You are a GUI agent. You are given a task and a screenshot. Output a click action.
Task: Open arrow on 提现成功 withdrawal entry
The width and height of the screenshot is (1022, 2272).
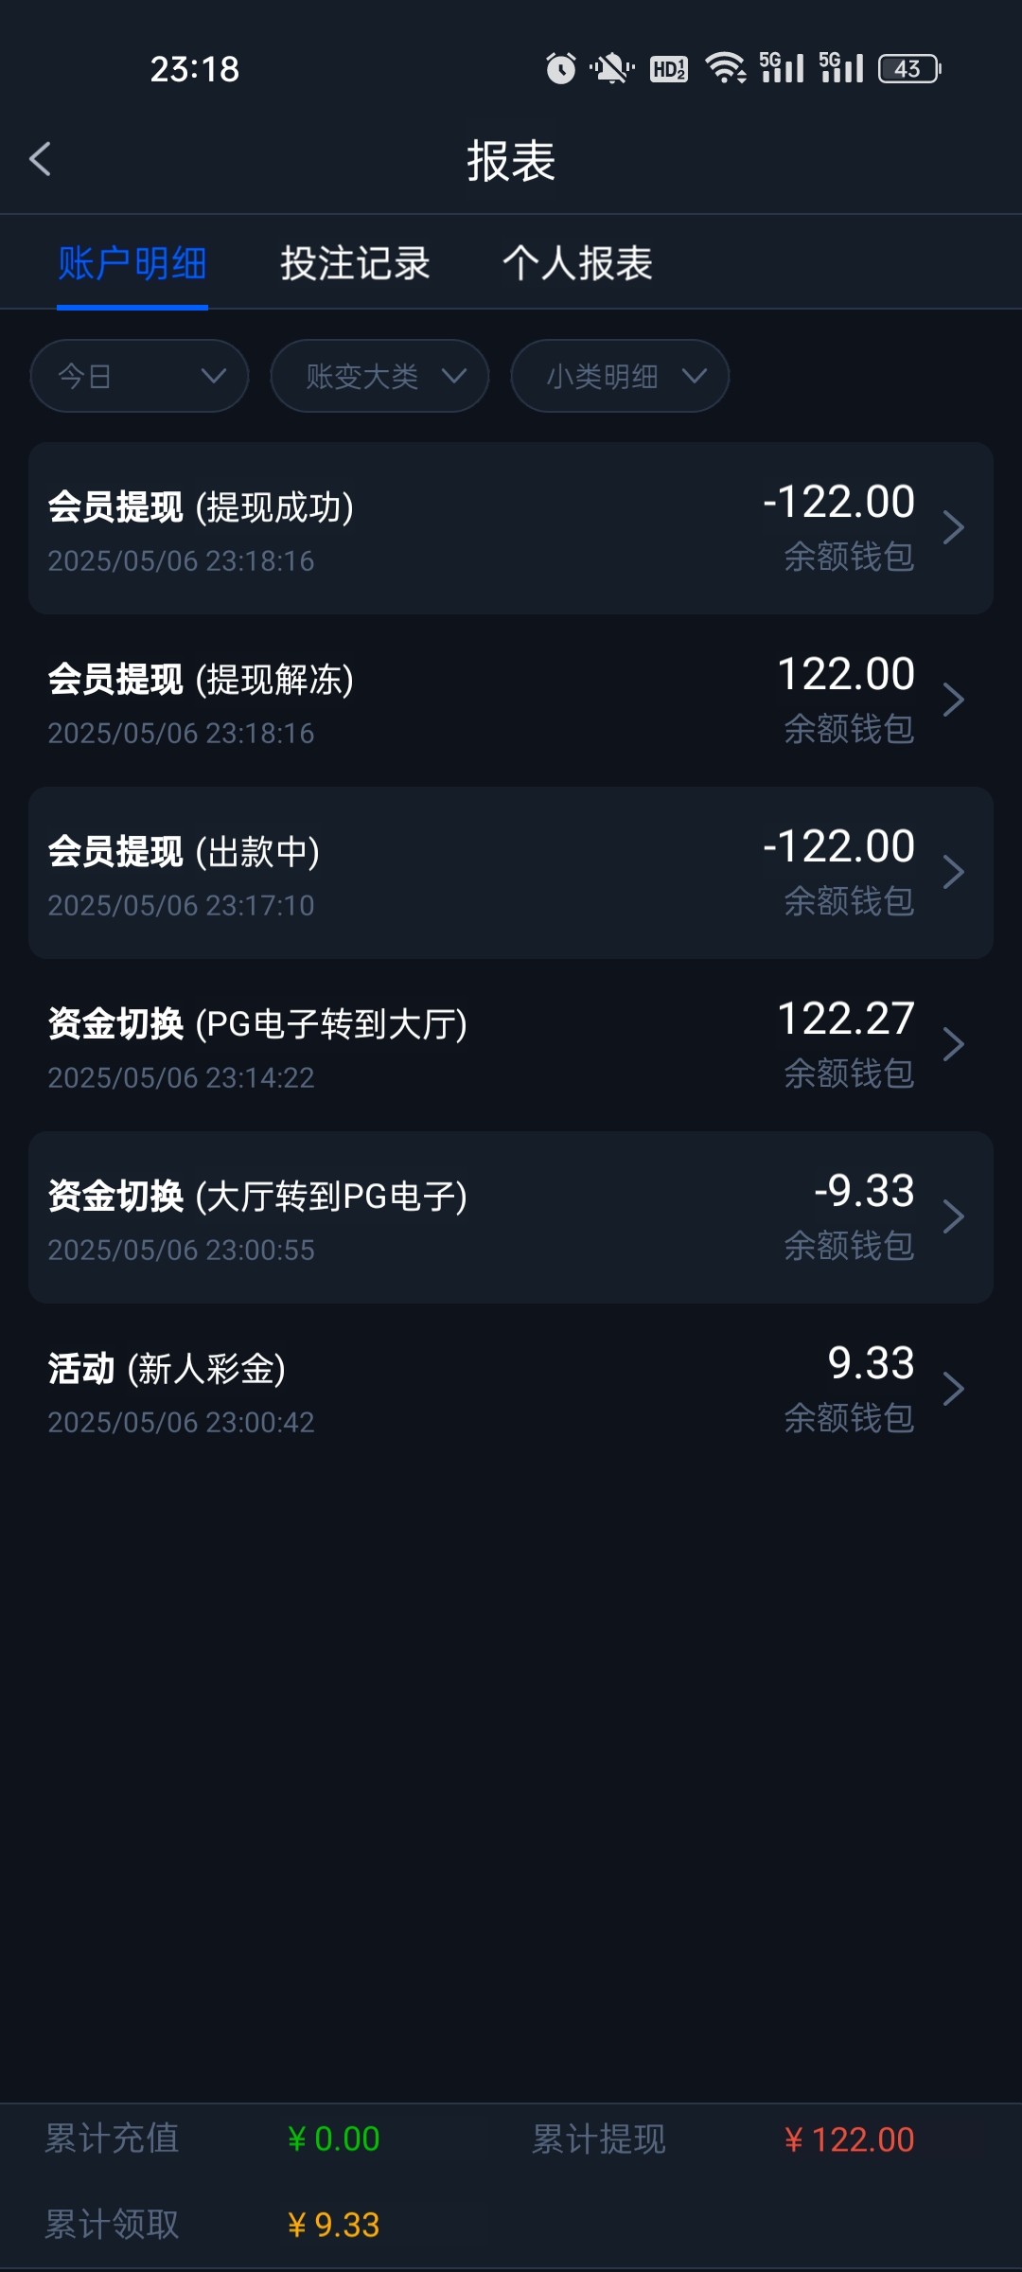953,527
